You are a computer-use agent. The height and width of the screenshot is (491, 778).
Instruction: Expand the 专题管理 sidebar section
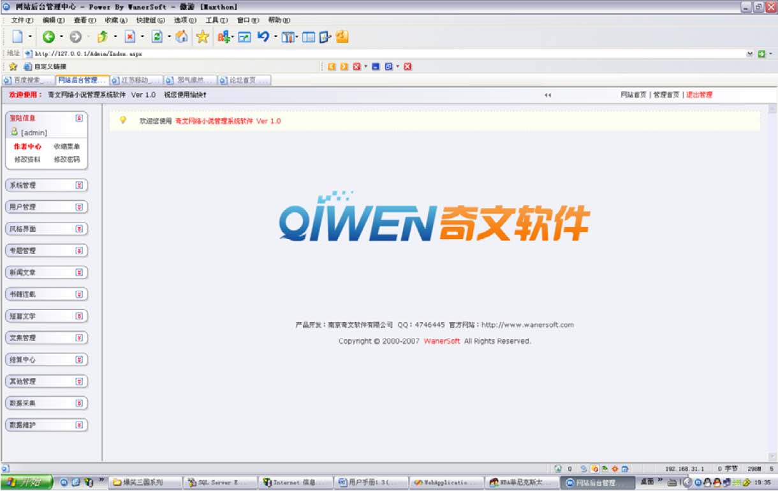(x=79, y=251)
